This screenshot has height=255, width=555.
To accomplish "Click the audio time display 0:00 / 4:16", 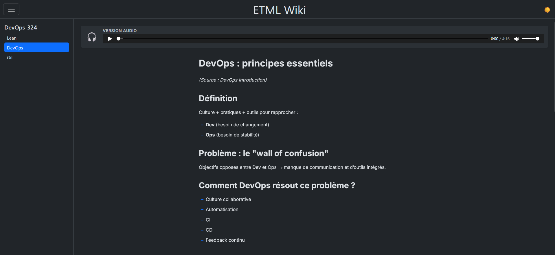I will click(500, 39).
